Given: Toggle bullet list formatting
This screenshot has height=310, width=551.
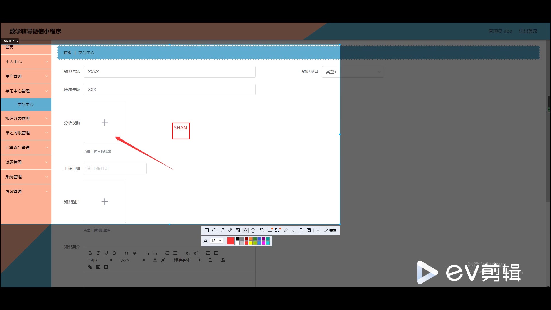Looking at the screenshot, I should coord(175,253).
